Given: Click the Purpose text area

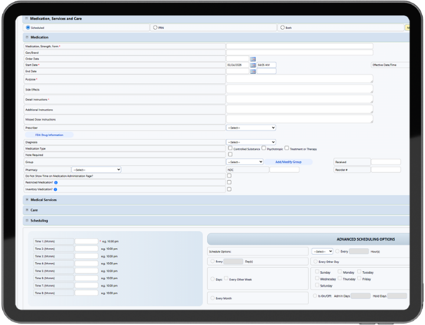Looking at the screenshot, I should coord(299,79).
